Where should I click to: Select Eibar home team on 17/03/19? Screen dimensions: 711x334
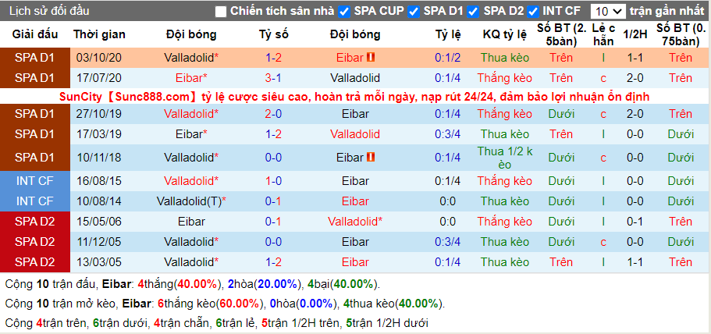click(191, 134)
